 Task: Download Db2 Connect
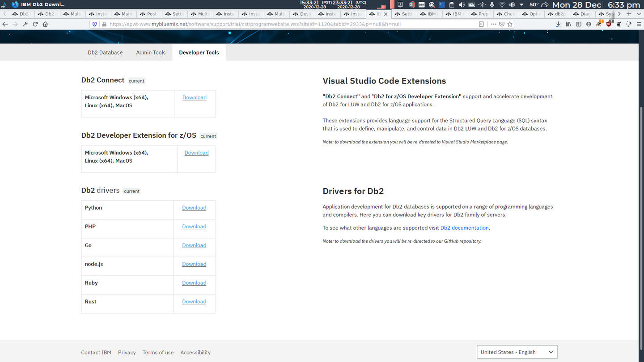[x=195, y=97]
